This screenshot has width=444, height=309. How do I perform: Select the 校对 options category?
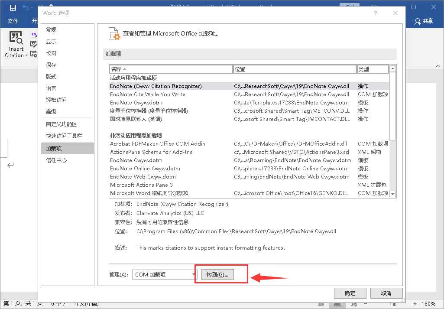tap(68, 53)
